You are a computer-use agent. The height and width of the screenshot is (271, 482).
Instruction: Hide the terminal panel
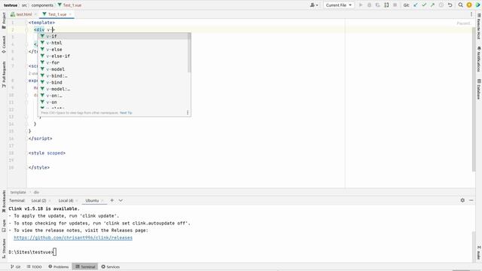(471, 200)
